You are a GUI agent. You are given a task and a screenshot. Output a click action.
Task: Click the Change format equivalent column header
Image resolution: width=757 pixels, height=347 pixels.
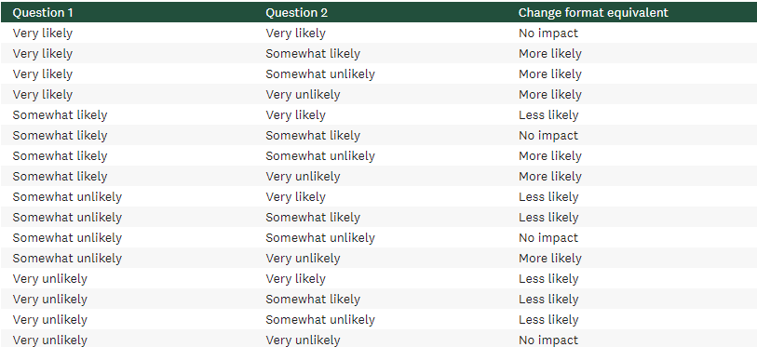pos(593,12)
